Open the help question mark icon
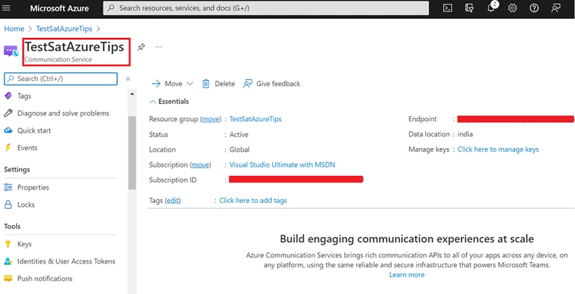The image size is (575, 294). tap(534, 8)
